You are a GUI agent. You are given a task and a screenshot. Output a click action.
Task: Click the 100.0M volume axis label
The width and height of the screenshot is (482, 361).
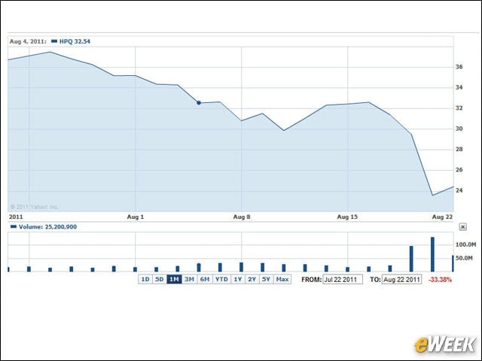[x=465, y=244]
